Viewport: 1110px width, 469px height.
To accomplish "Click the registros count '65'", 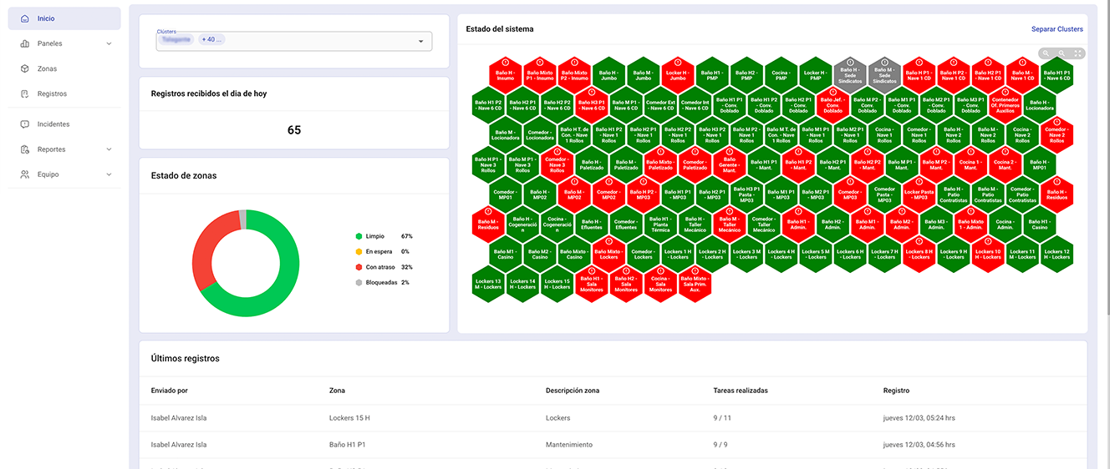I will click(294, 130).
